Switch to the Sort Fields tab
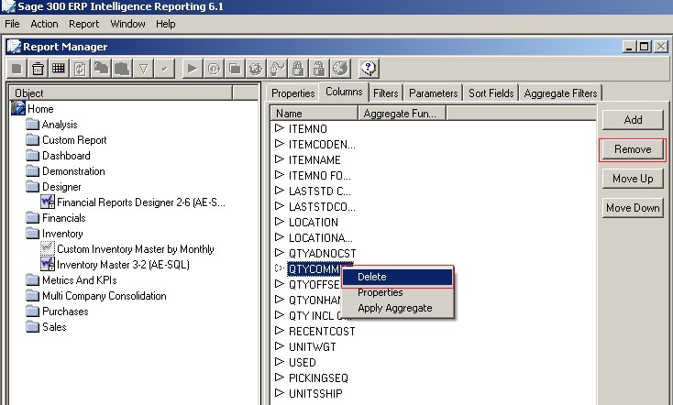This screenshot has height=405, width=673. pos(491,93)
